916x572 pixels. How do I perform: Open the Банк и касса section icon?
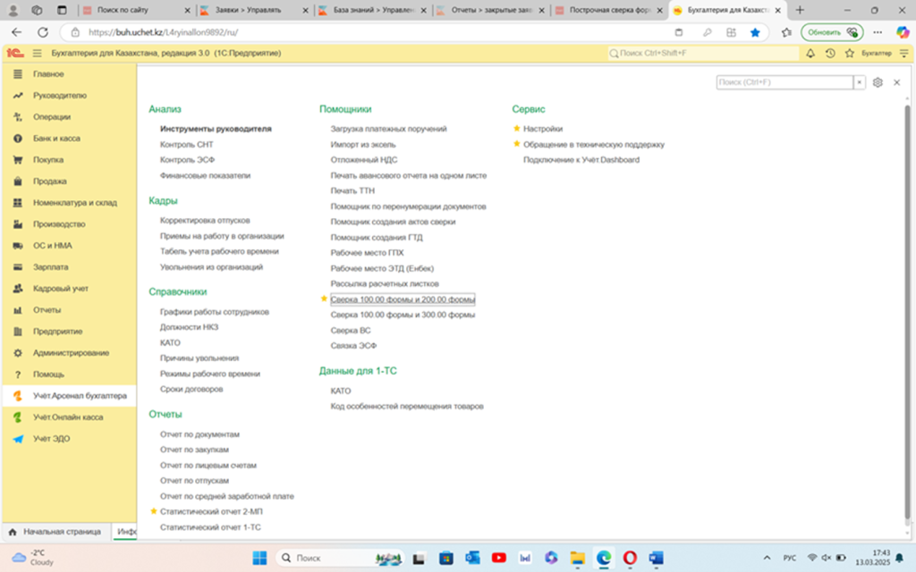17,139
